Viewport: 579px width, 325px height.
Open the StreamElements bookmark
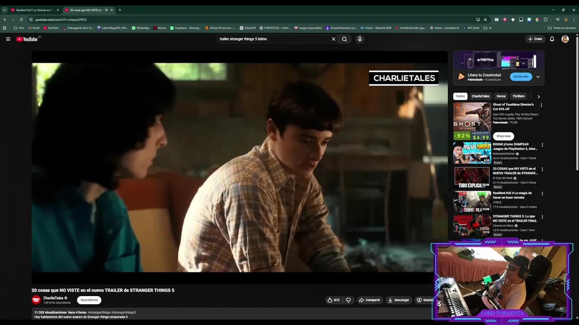coord(341,28)
